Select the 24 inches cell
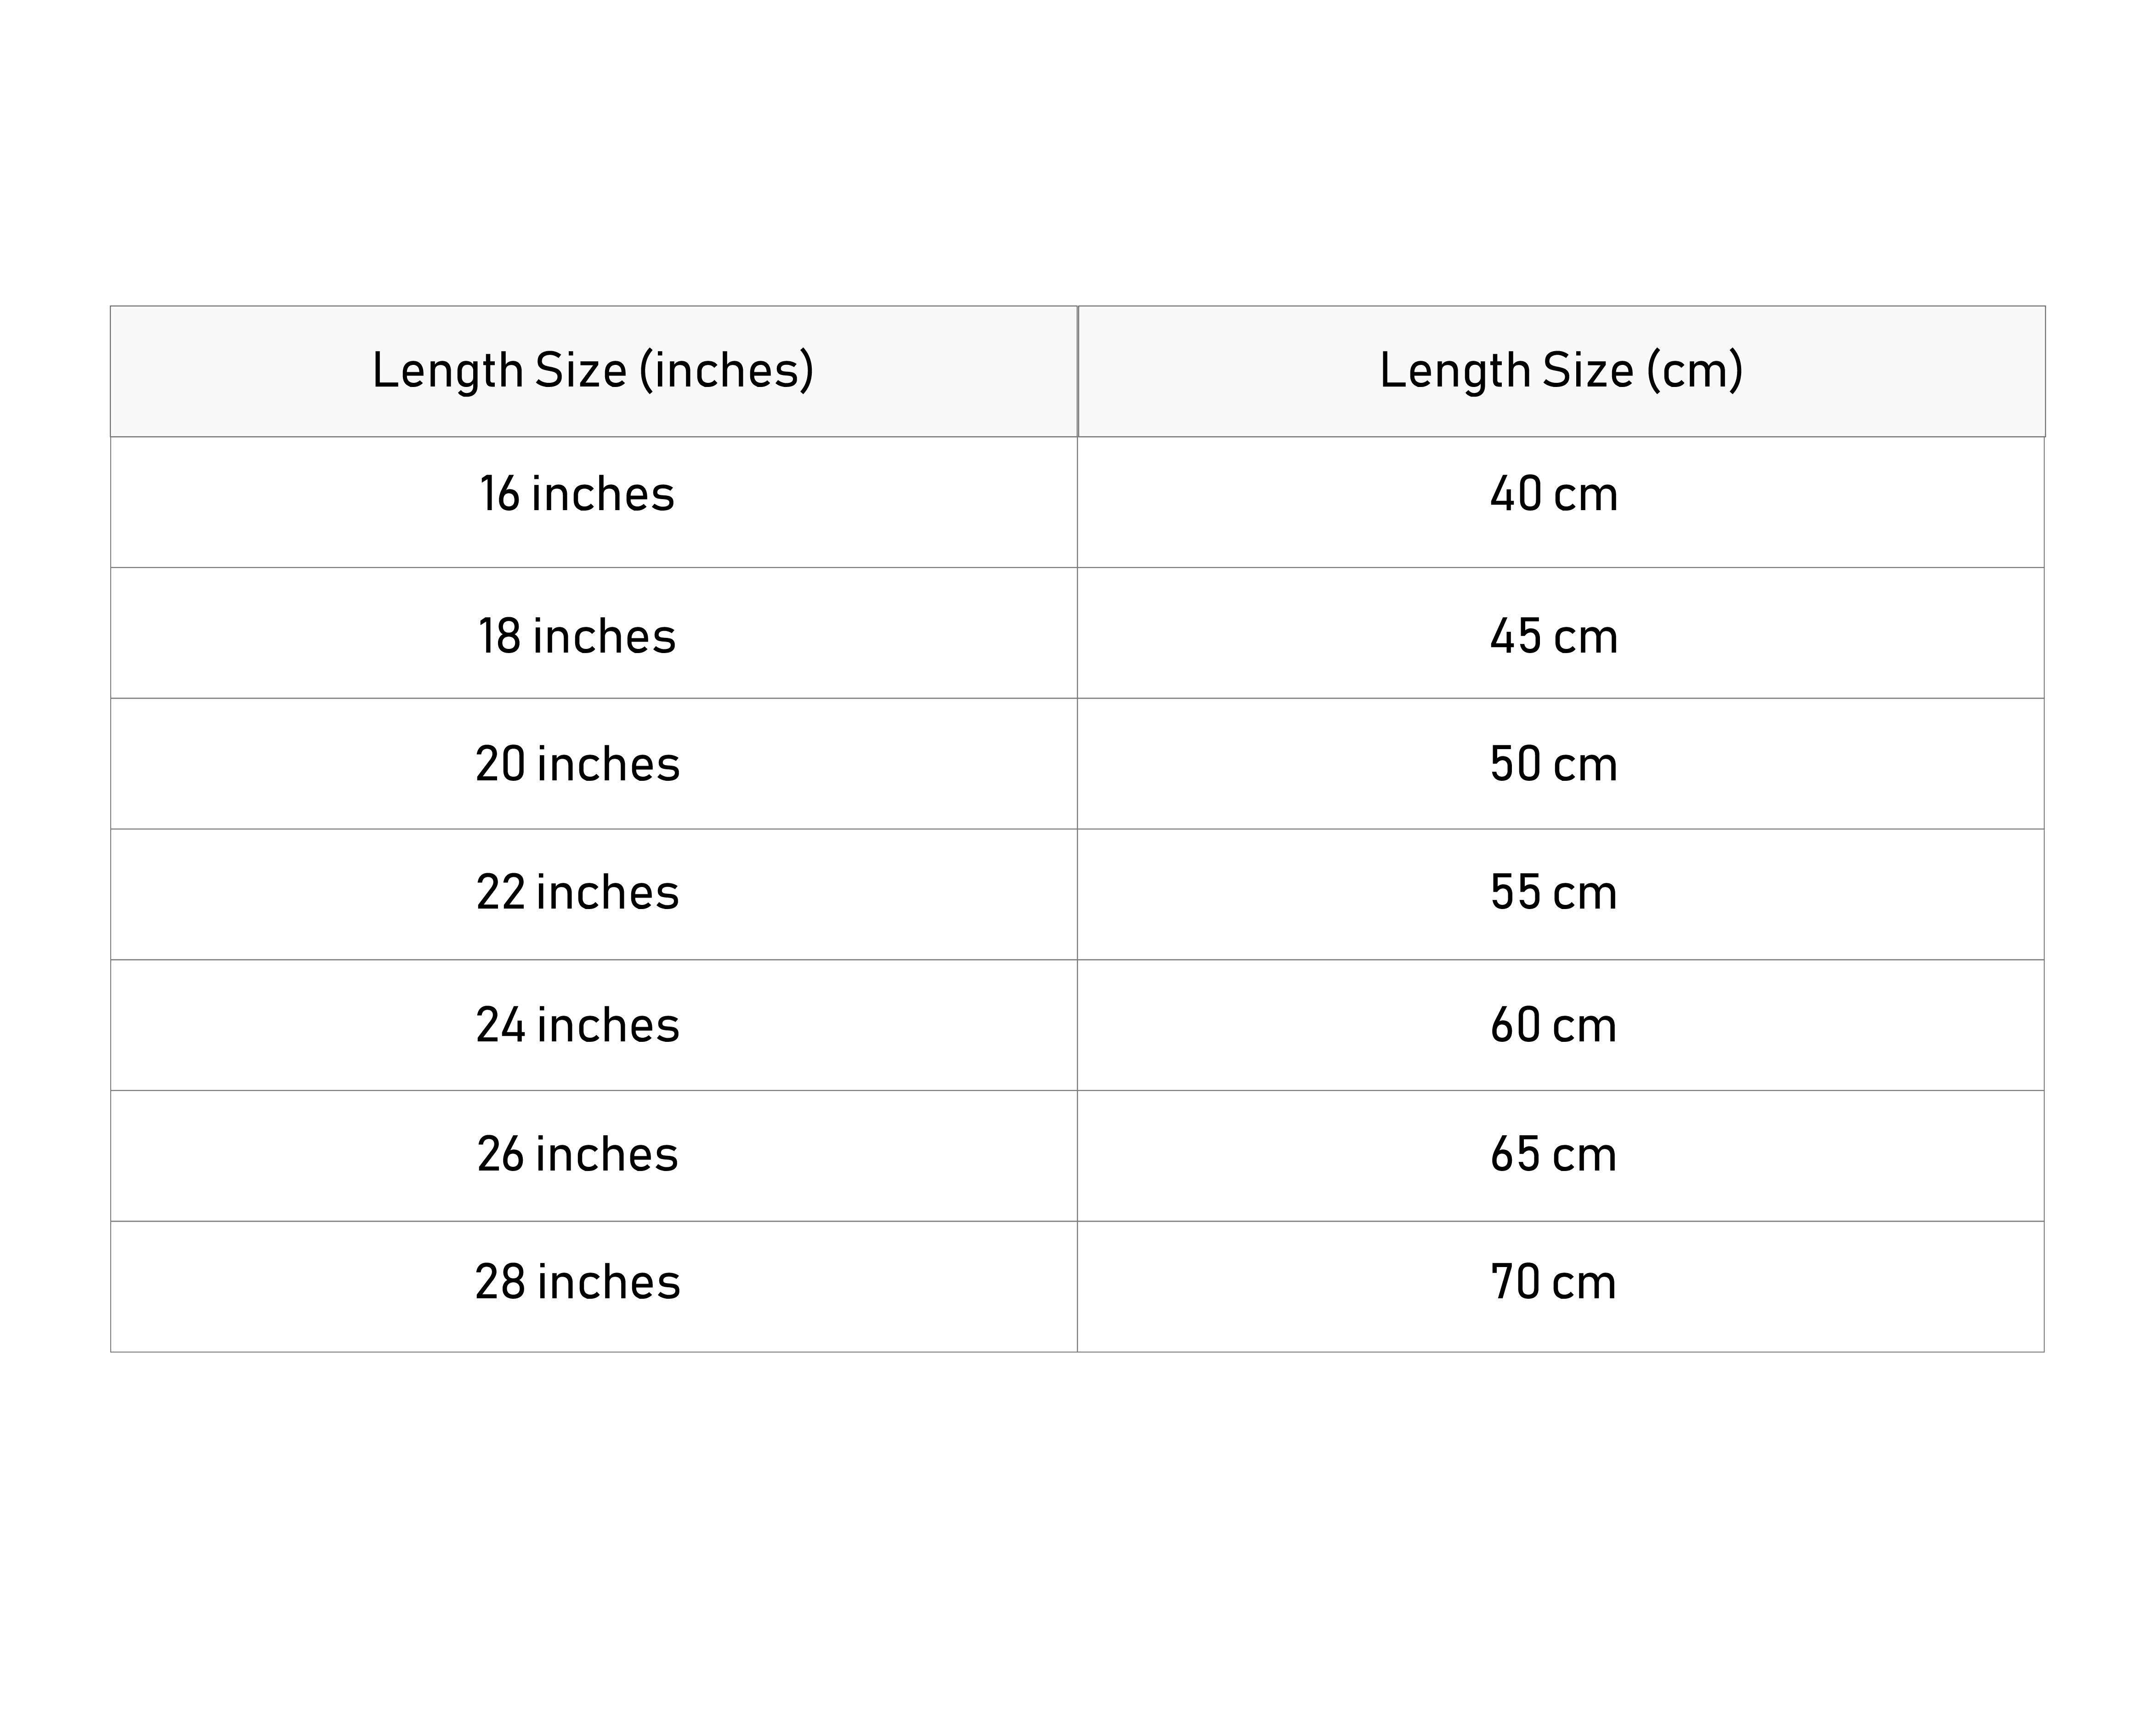The height and width of the screenshot is (1728, 2156). point(594,1024)
